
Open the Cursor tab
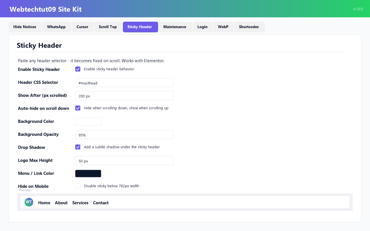(x=83, y=27)
